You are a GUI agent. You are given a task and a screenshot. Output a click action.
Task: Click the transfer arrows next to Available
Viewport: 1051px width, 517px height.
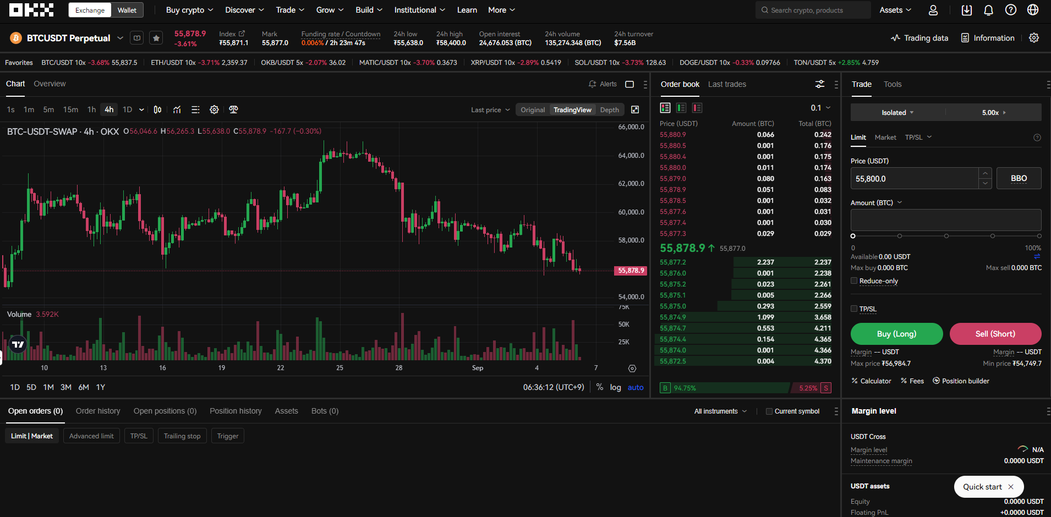(x=1037, y=256)
